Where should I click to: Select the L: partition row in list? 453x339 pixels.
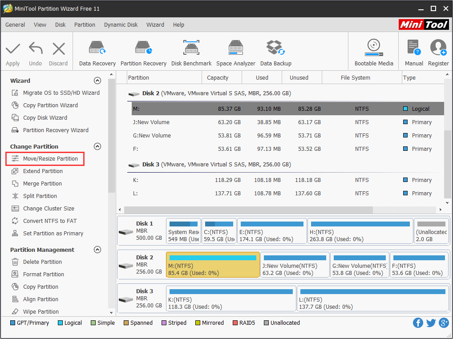coord(288,193)
